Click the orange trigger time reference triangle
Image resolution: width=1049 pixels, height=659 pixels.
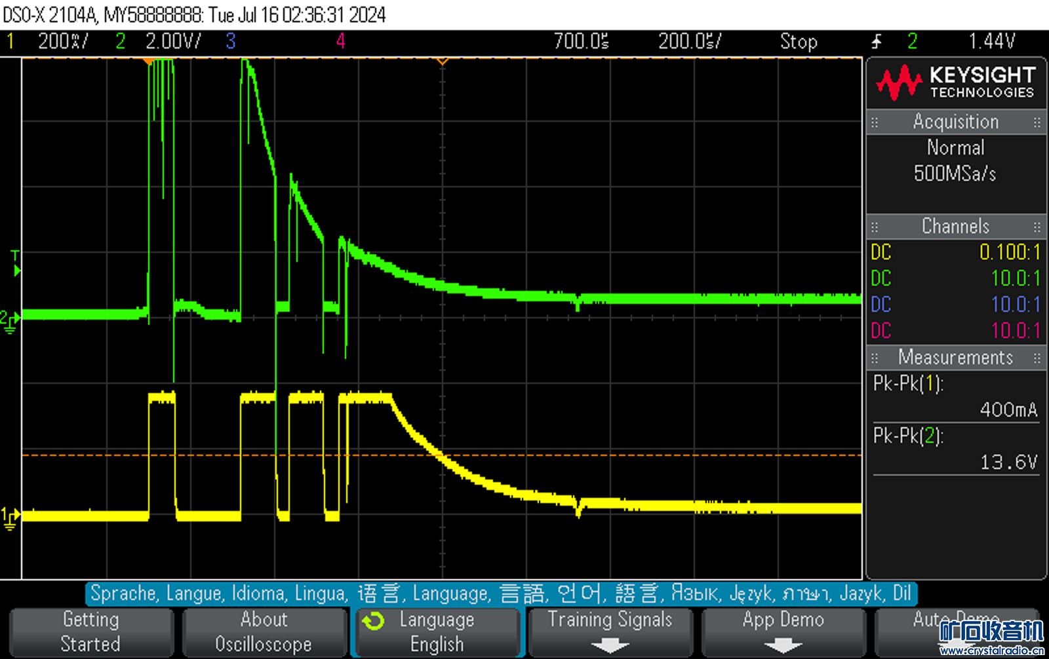click(x=443, y=62)
